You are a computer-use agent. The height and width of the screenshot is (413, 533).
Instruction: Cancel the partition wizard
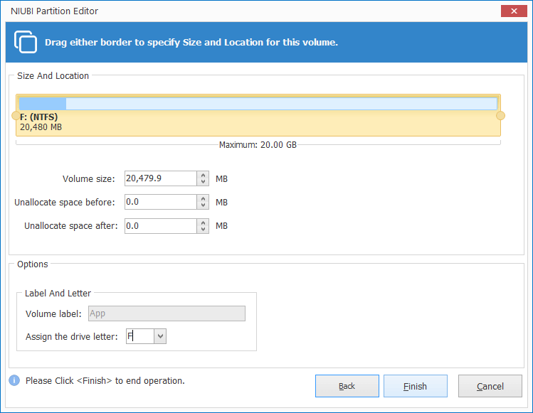(490, 386)
